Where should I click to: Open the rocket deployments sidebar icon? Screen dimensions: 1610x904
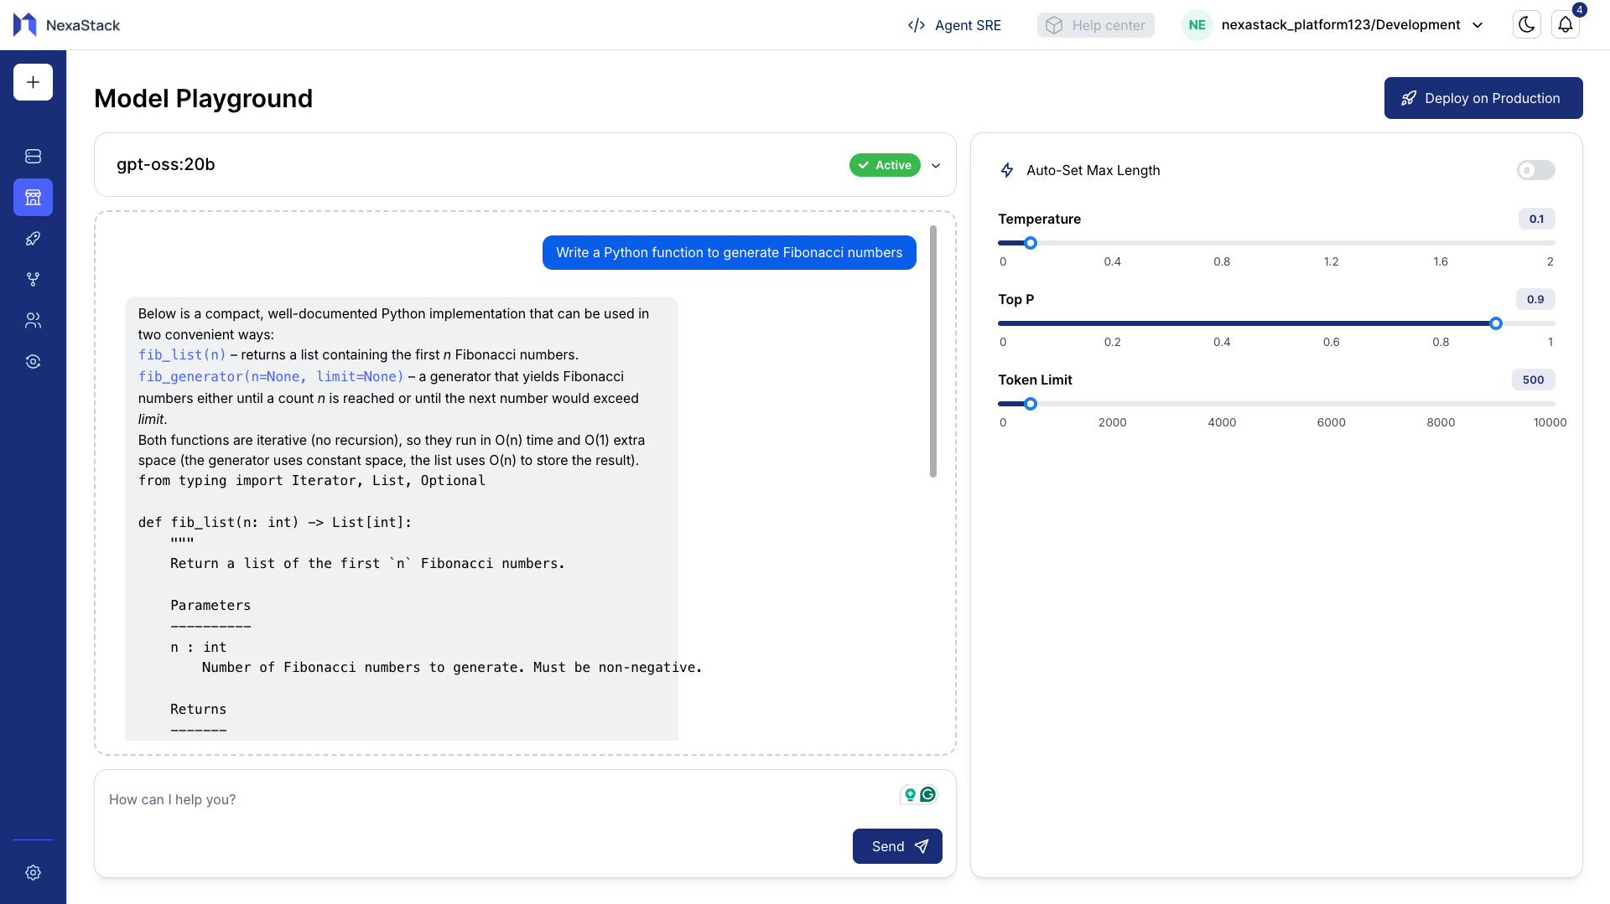click(x=33, y=239)
